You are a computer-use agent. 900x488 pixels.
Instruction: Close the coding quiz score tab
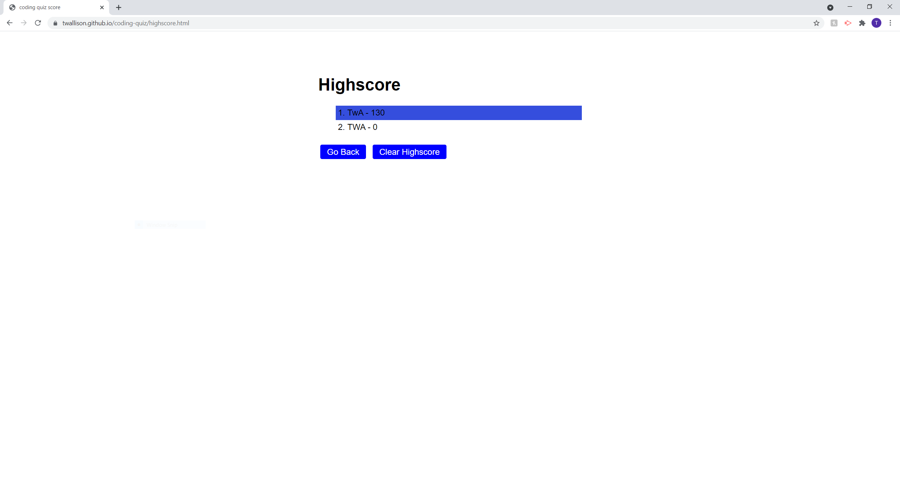coord(102,7)
